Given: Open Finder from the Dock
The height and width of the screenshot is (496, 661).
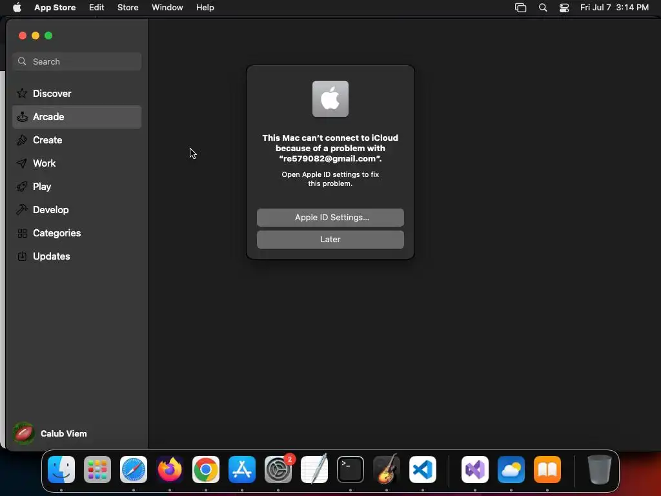Looking at the screenshot, I should point(61,470).
